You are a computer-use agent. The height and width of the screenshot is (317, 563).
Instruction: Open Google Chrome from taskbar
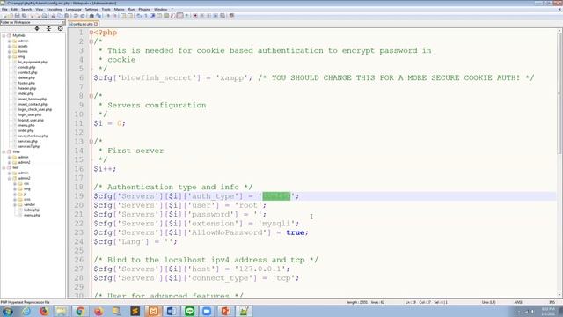(80, 311)
